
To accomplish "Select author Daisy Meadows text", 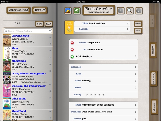I will [21, 89].
